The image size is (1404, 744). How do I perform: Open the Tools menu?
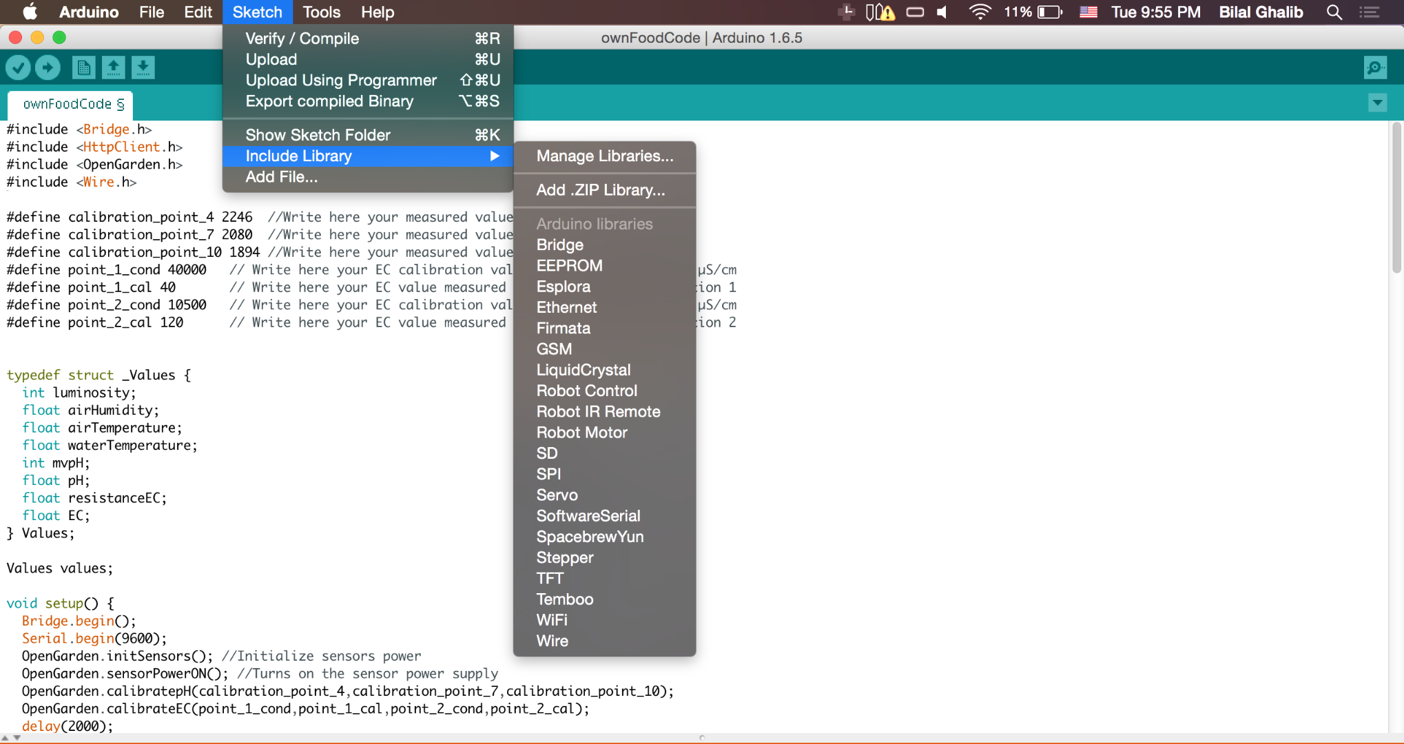click(x=322, y=12)
